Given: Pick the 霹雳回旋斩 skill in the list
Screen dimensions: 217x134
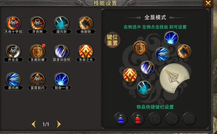Looking at the screenshot, I should [x=61, y=51].
